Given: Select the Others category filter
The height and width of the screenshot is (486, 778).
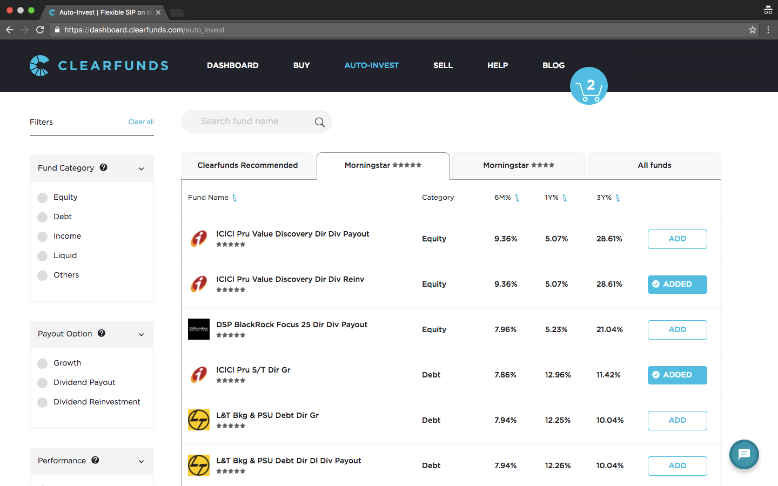Looking at the screenshot, I should point(42,275).
